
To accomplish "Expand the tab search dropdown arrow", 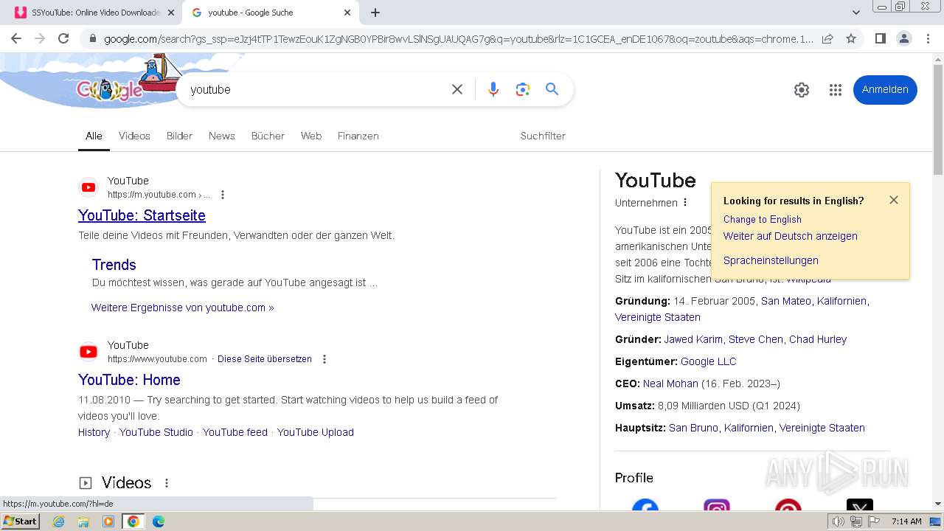I will pos(856,13).
